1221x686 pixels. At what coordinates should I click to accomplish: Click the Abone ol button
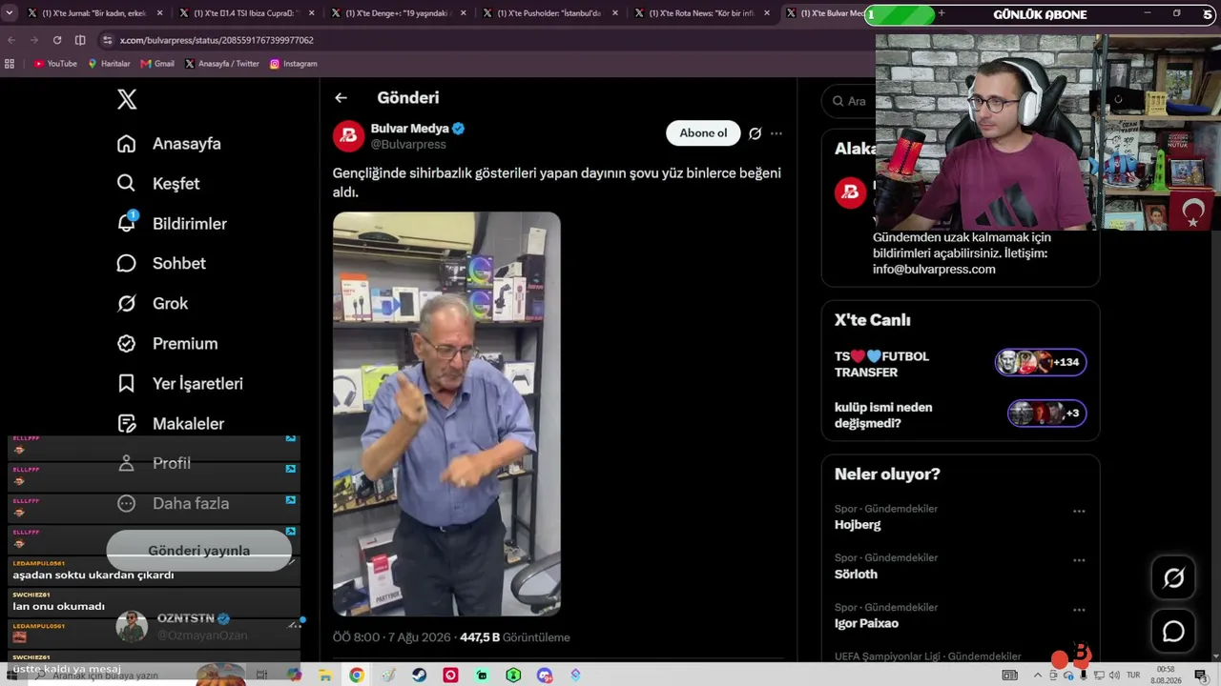tap(703, 133)
